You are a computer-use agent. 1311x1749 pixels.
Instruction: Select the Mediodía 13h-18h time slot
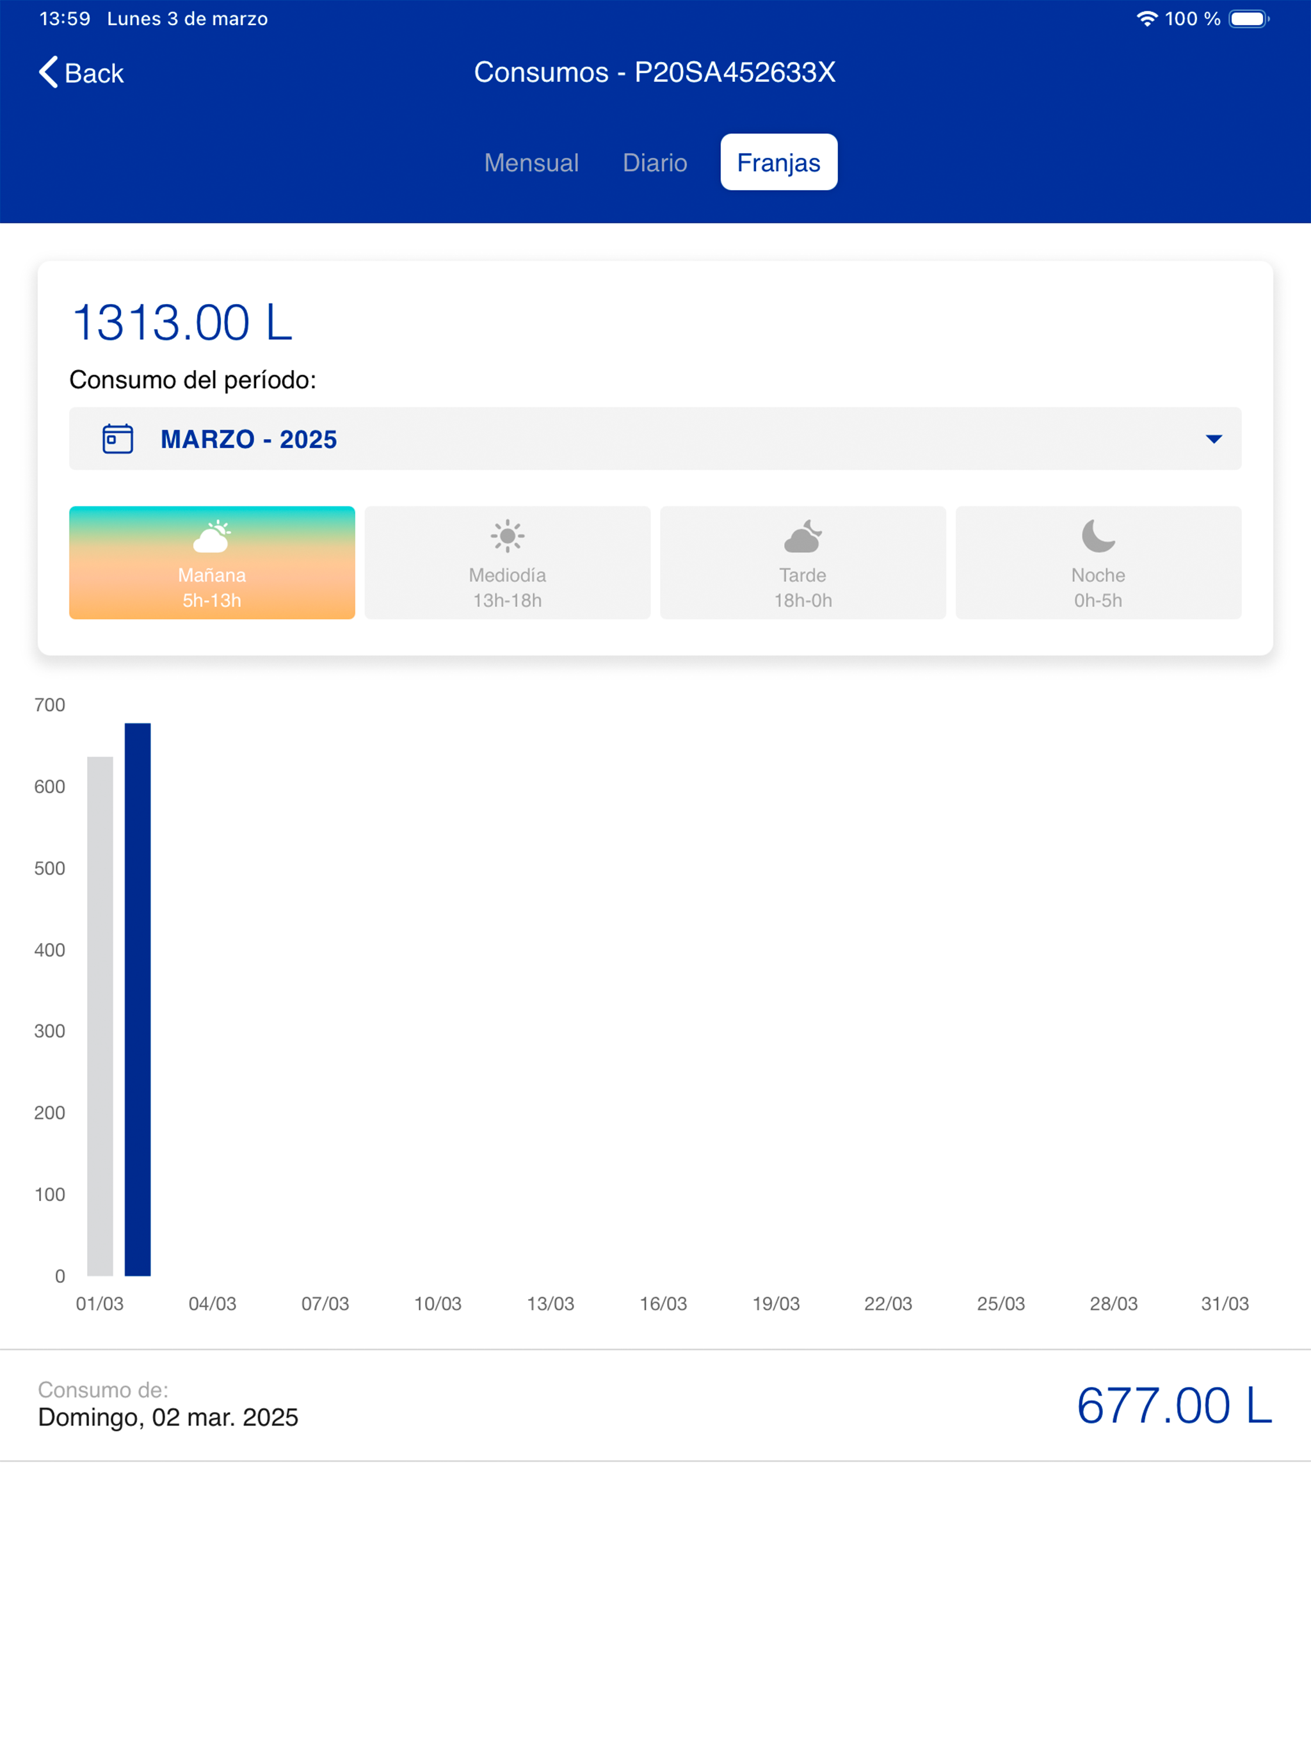(x=508, y=562)
